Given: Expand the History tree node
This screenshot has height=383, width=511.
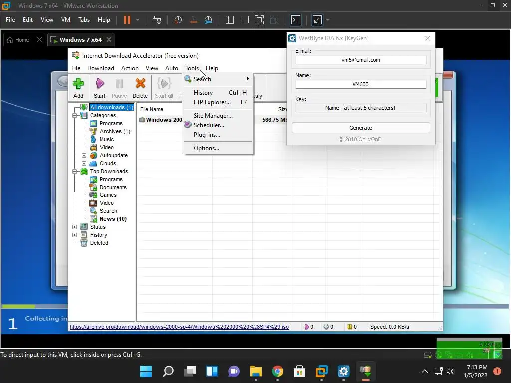Looking at the screenshot, I should pos(75,235).
